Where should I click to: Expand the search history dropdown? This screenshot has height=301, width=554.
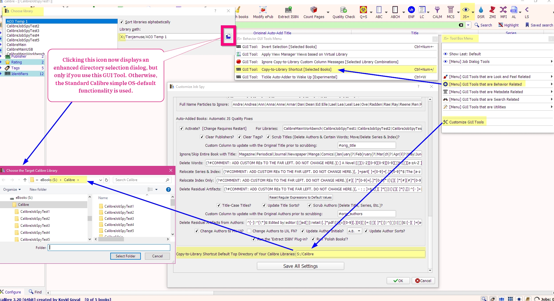468,25
